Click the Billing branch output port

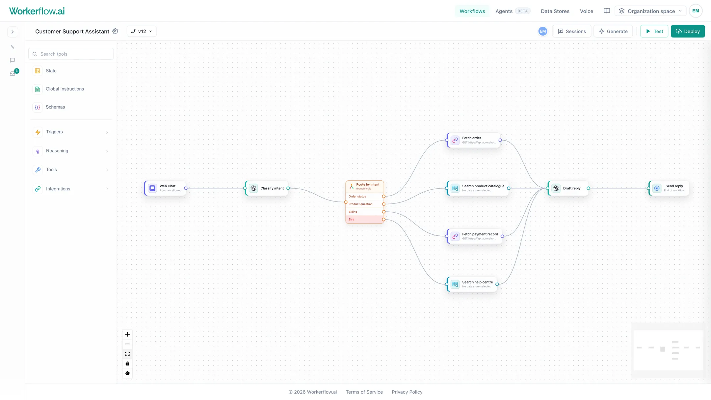(x=383, y=212)
